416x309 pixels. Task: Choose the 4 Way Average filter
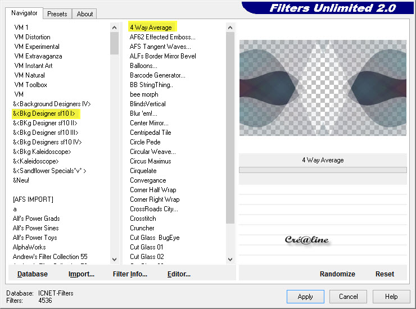[151, 28]
